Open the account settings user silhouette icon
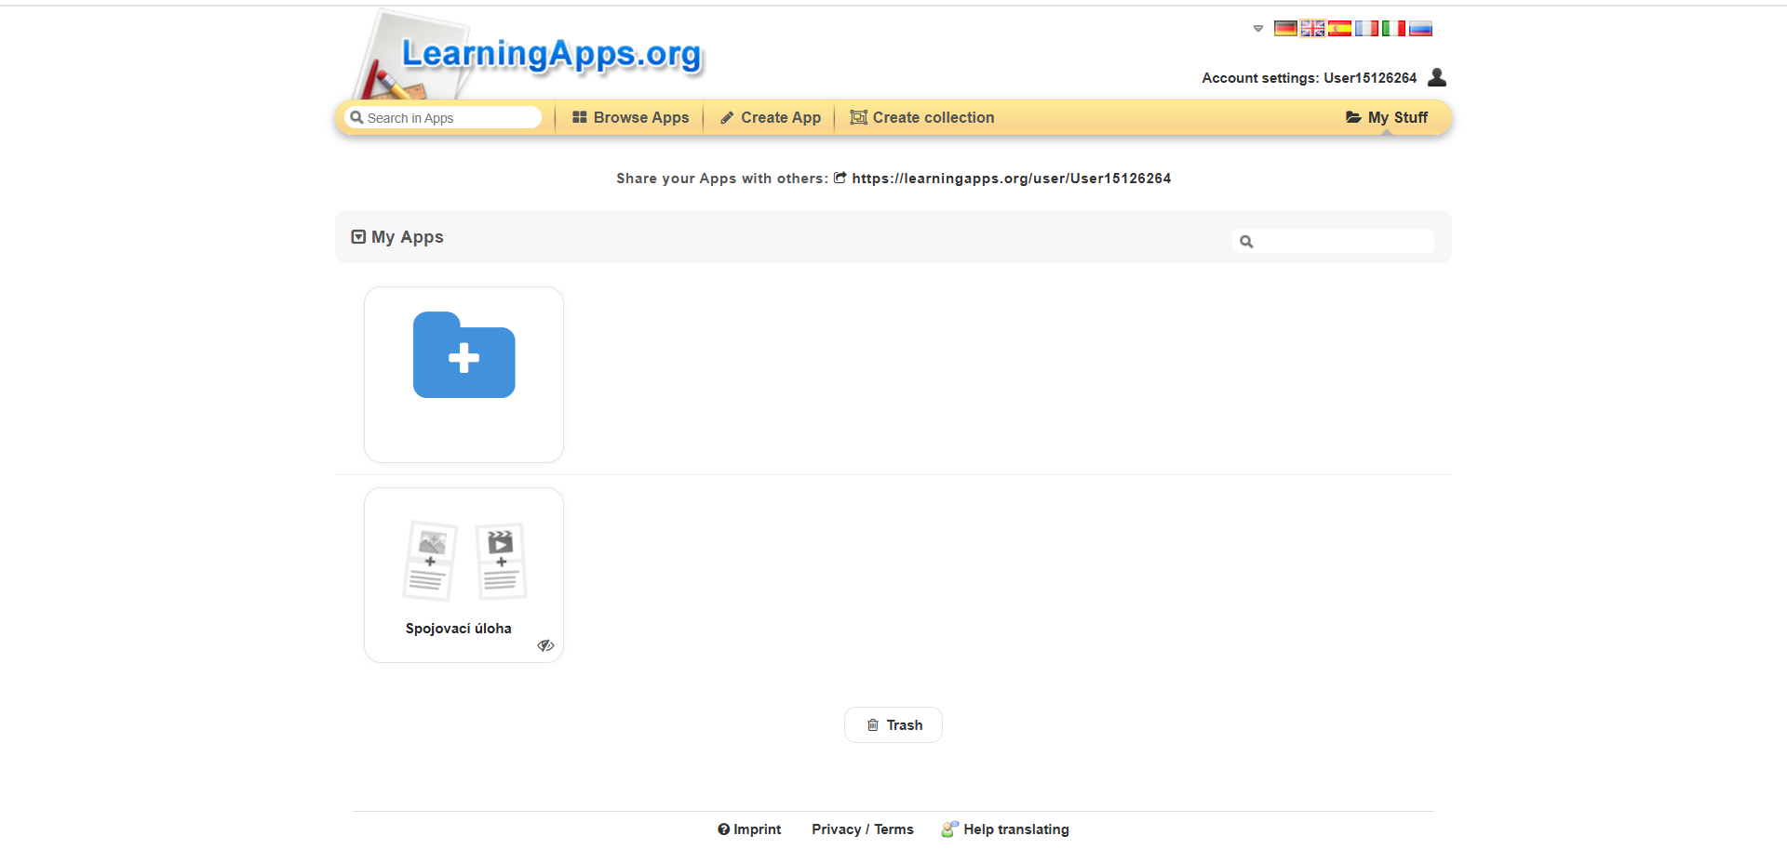This screenshot has height=862, width=1787. coord(1437,77)
